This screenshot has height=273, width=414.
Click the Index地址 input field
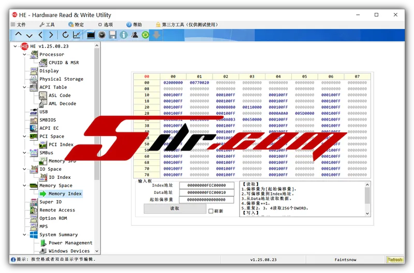[206, 185]
